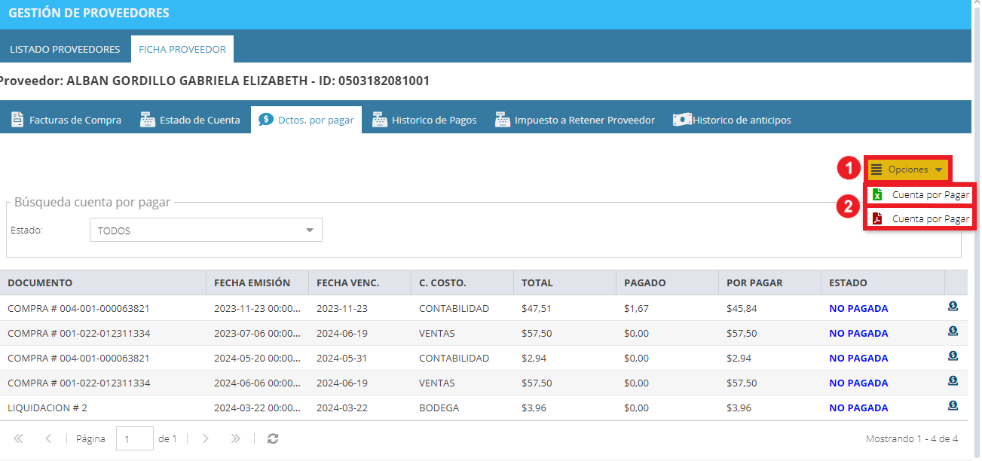Open the Estado de Cuenta tab
Viewport: 982px width, 461px height.
pyautogui.click(x=190, y=120)
